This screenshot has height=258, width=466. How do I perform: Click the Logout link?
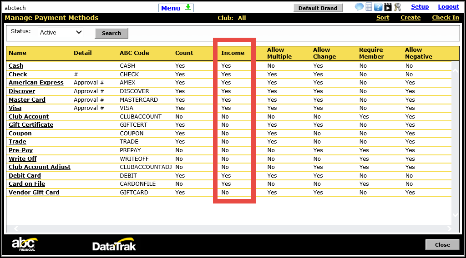point(448,6)
